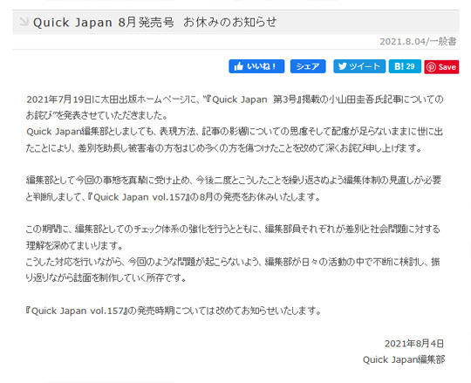The height and width of the screenshot is (383, 471).
Task: Click the Pinterest logo icon
Action: 431,67
